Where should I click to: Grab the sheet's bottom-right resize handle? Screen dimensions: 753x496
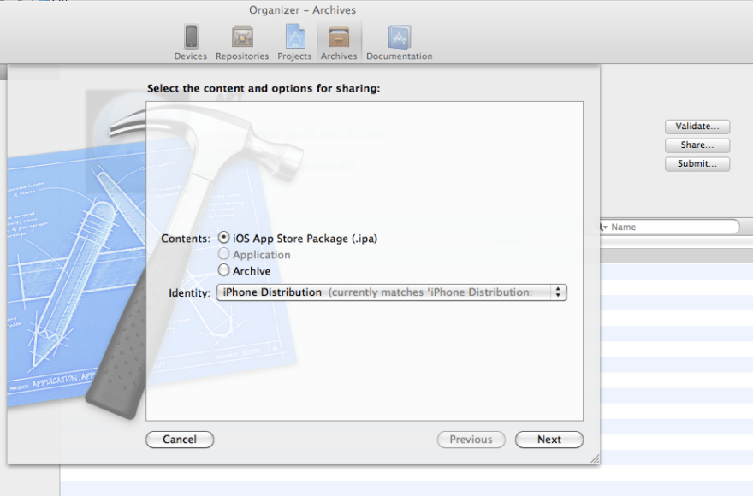(595, 459)
